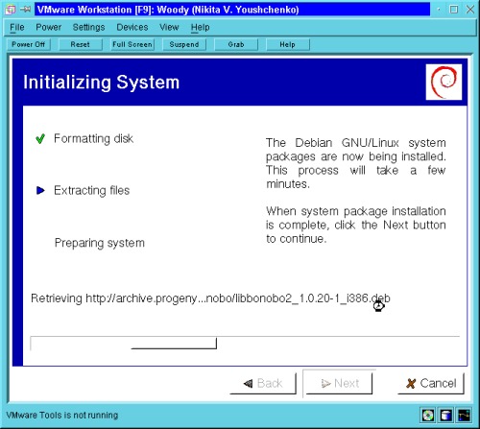Image resolution: width=480 pixels, height=429 pixels.
Task: Maximize the VMware Workstation window
Action: (x=454, y=10)
